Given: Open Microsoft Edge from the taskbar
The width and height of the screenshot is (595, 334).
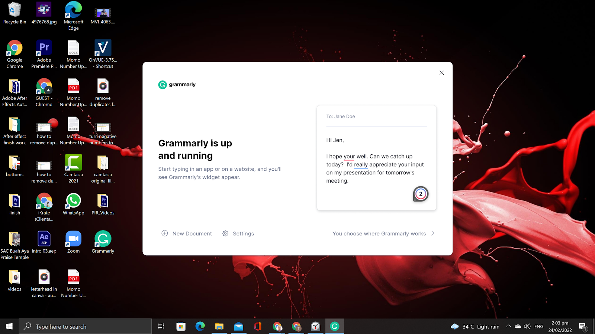Looking at the screenshot, I should [200, 326].
